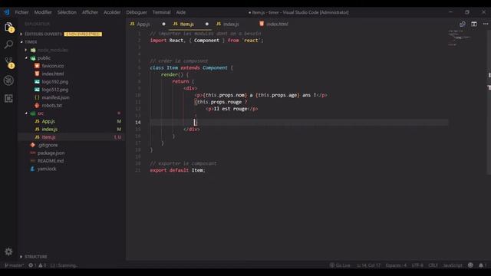Viewport: 491px width, 276px height.
Task: Open package.json in the explorer
Action: tap(51, 153)
